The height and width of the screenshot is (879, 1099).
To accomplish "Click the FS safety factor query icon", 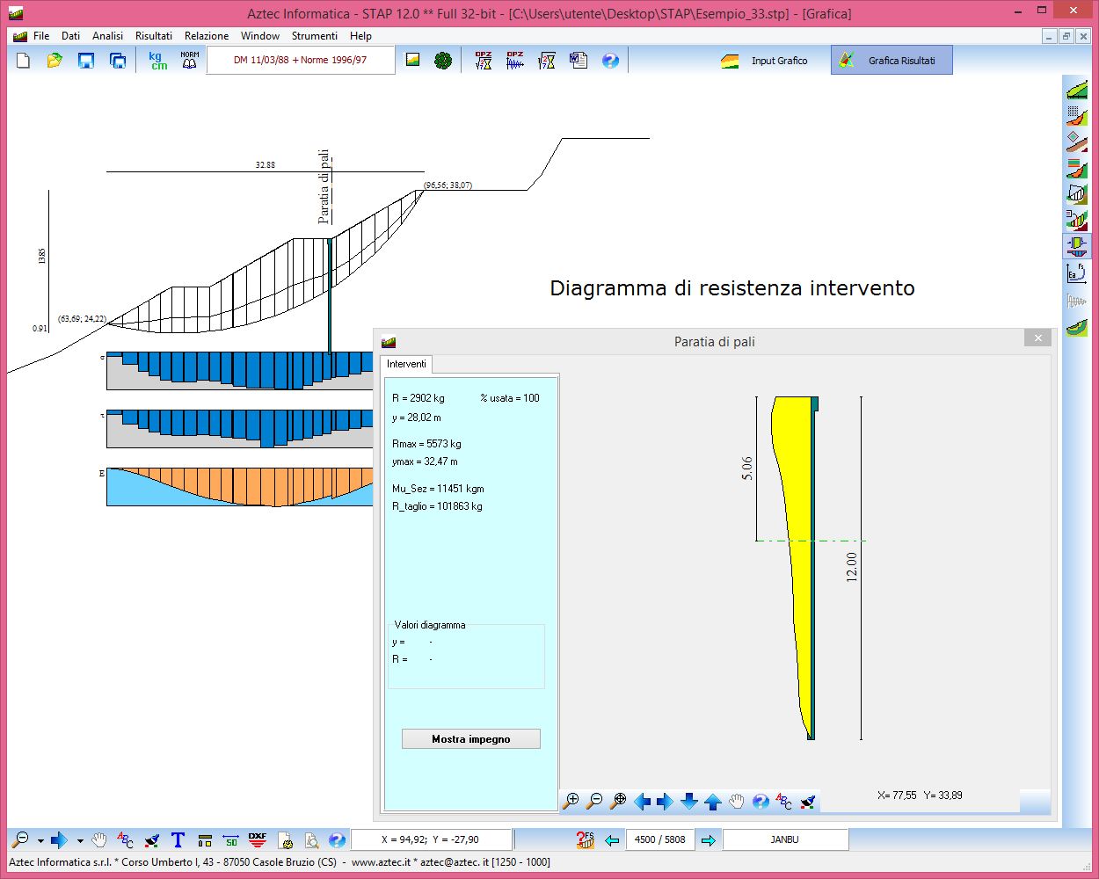I will [585, 840].
